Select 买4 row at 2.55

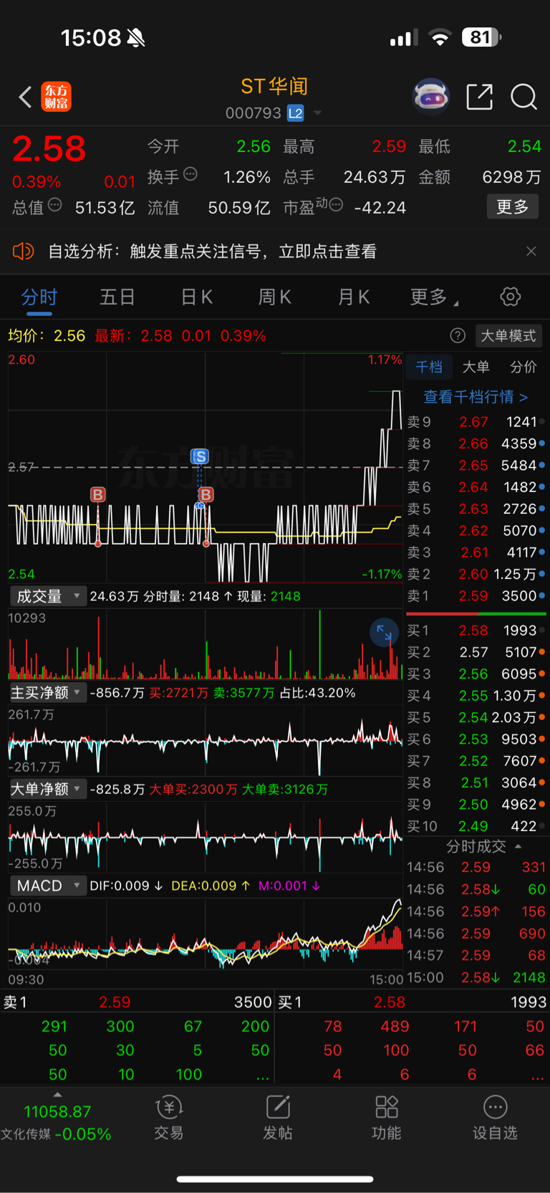point(476,696)
